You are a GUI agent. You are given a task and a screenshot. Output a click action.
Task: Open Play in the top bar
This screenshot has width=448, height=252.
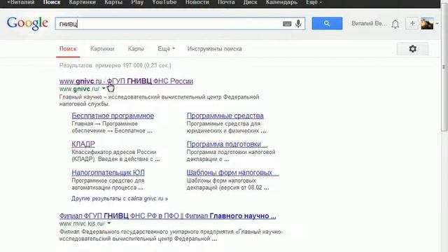[x=137, y=3]
